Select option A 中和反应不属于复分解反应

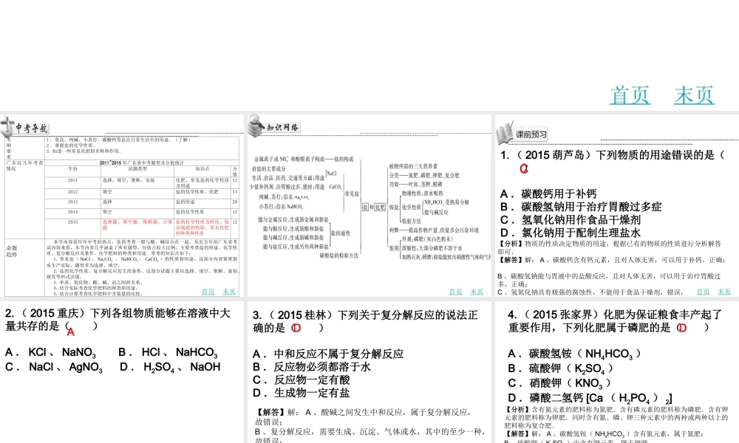coord(328,354)
